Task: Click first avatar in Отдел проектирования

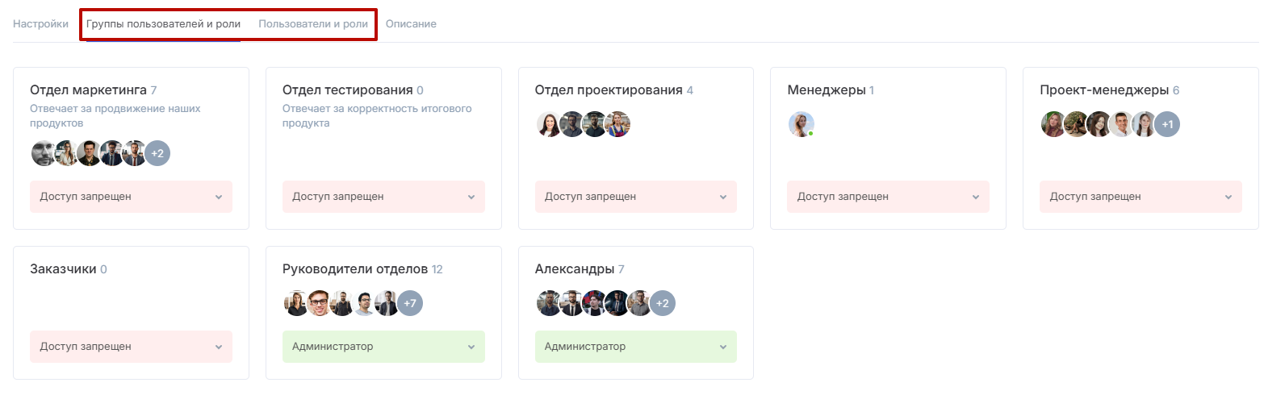Action: tap(548, 124)
